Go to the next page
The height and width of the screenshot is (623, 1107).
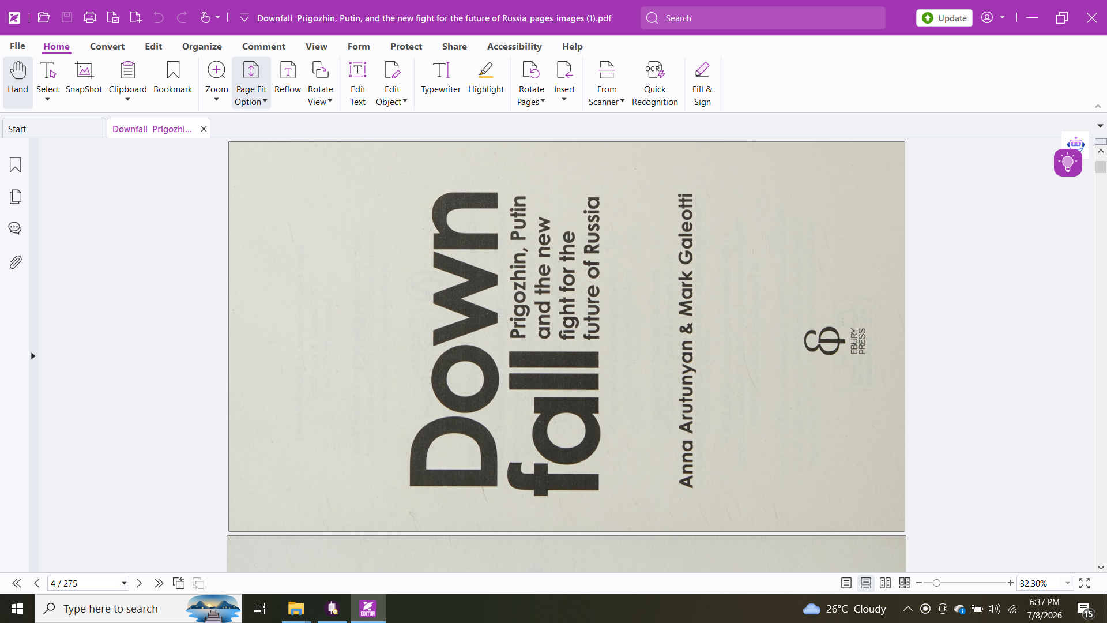coord(139,583)
